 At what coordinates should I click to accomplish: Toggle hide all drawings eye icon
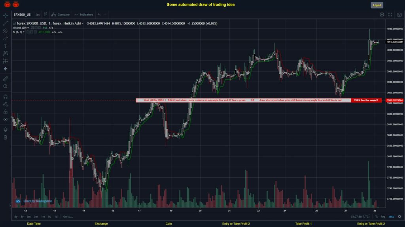click(x=6, y=119)
